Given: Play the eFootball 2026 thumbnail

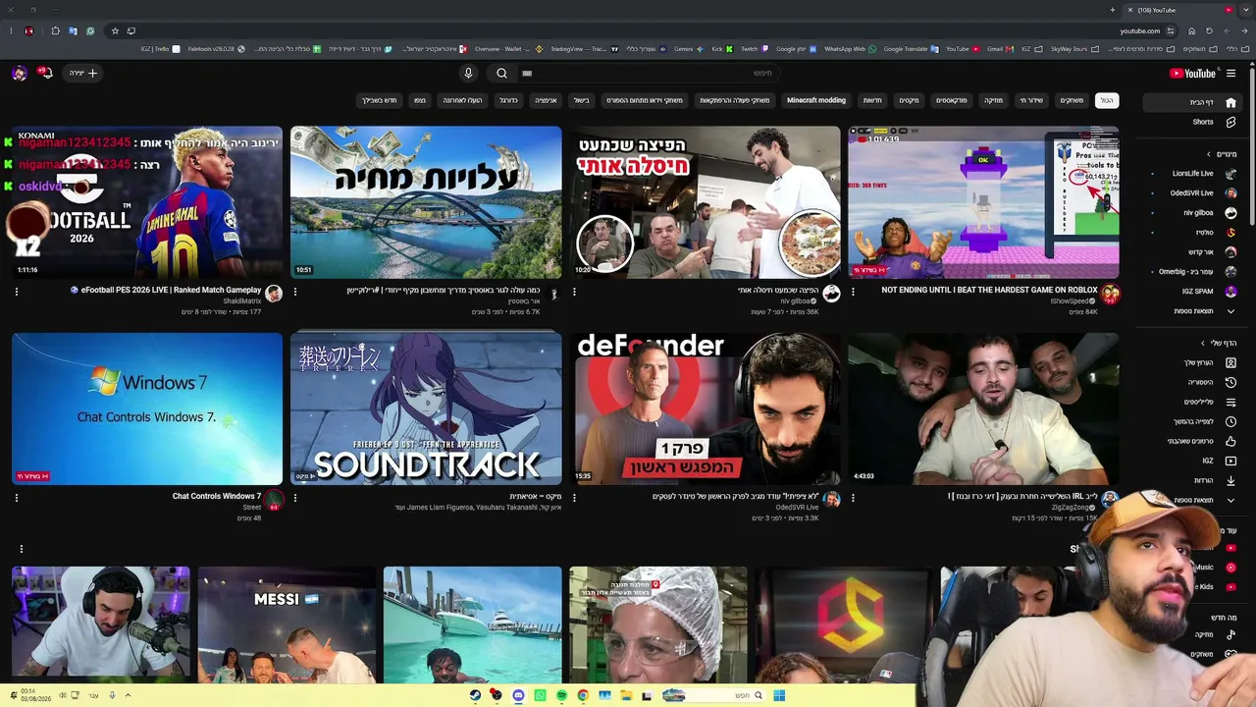Looking at the screenshot, I should [x=147, y=202].
